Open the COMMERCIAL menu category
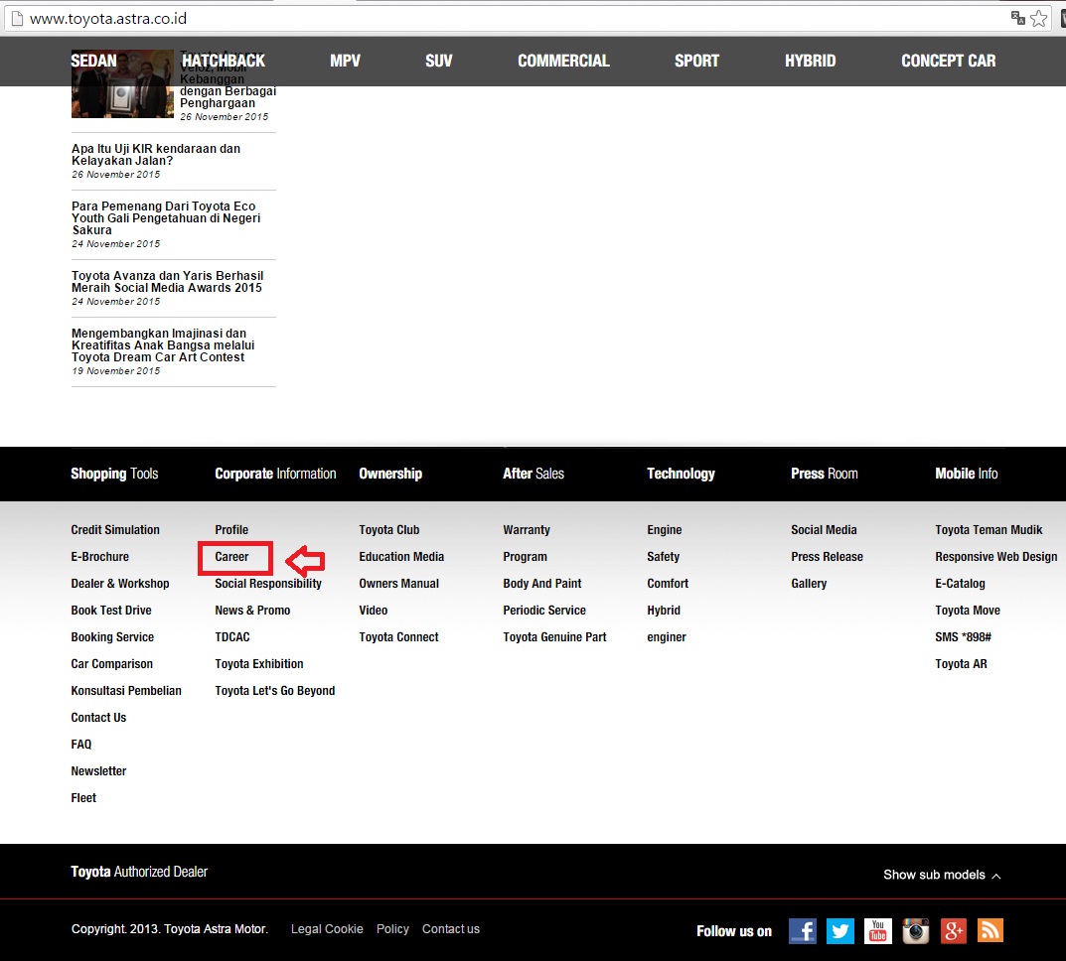Viewport: 1066px width, 961px height. pos(563,61)
